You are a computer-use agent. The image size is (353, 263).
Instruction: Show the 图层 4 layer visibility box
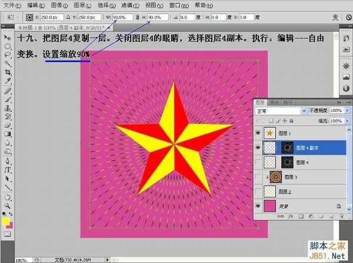[x=258, y=161]
